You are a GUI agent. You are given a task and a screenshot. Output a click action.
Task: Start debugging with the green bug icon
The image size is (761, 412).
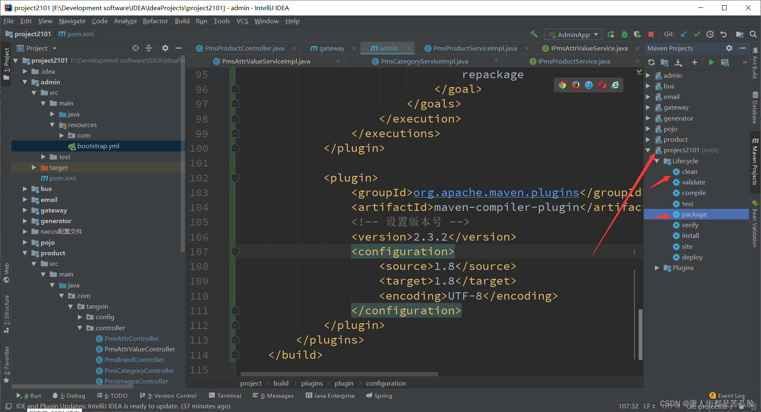pos(624,34)
